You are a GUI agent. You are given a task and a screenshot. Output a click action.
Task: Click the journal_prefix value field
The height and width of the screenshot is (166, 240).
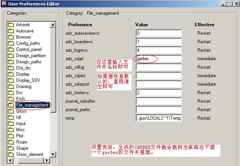tap(159, 110)
